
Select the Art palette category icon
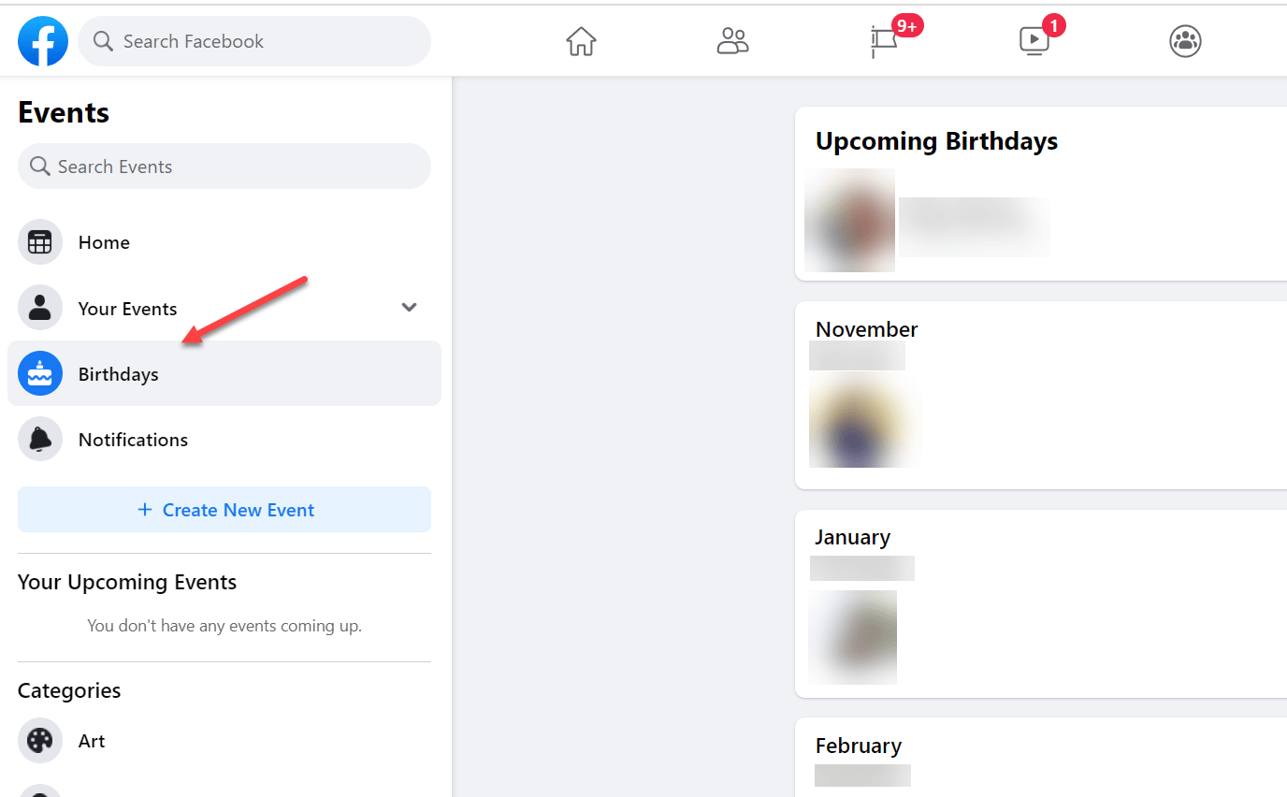click(x=40, y=741)
